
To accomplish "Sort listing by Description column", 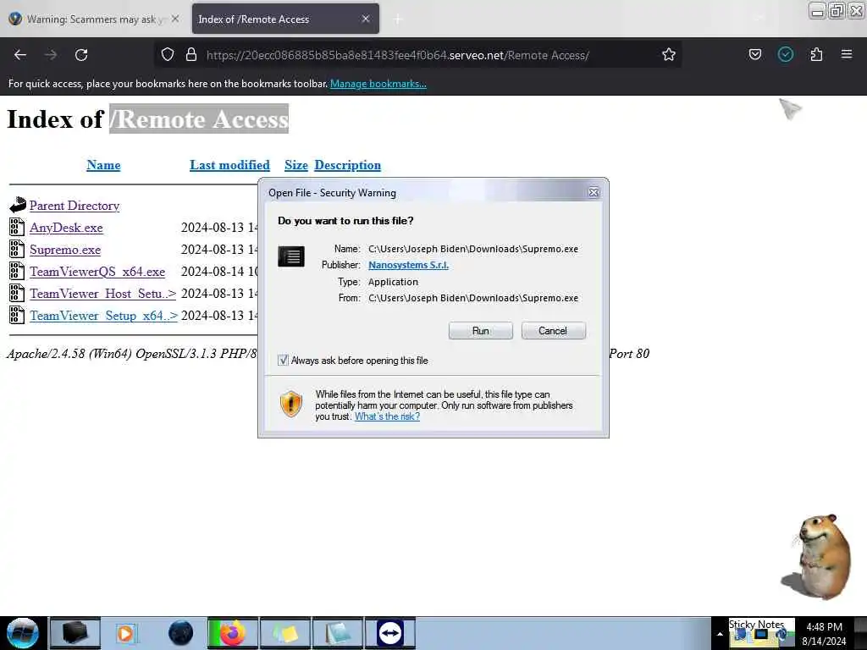I will [x=347, y=165].
